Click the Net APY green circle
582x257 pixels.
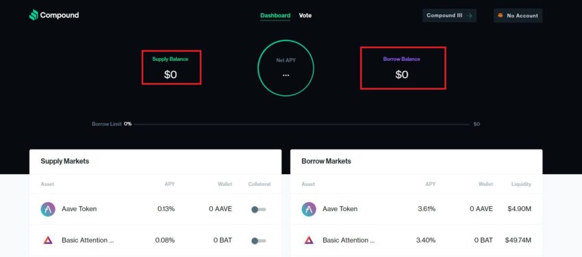pos(286,68)
